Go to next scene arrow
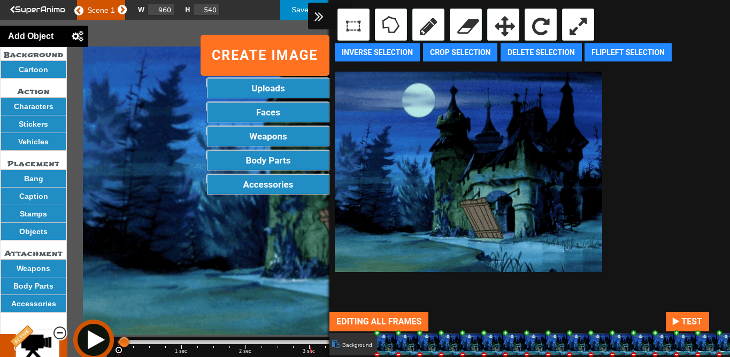 (122, 10)
